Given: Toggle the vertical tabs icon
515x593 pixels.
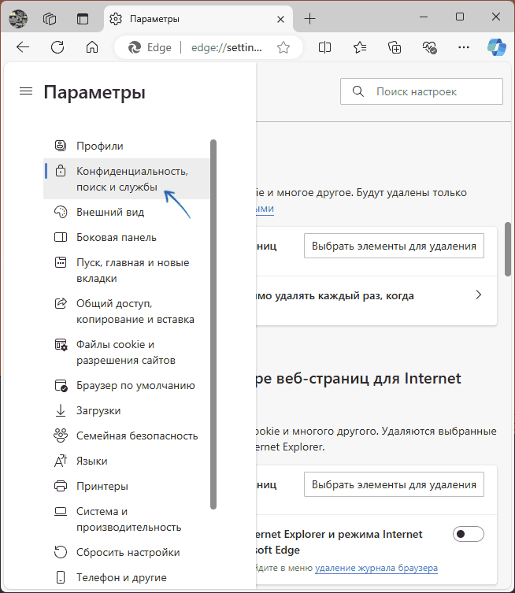Looking at the screenshot, I should click(83, 19).
